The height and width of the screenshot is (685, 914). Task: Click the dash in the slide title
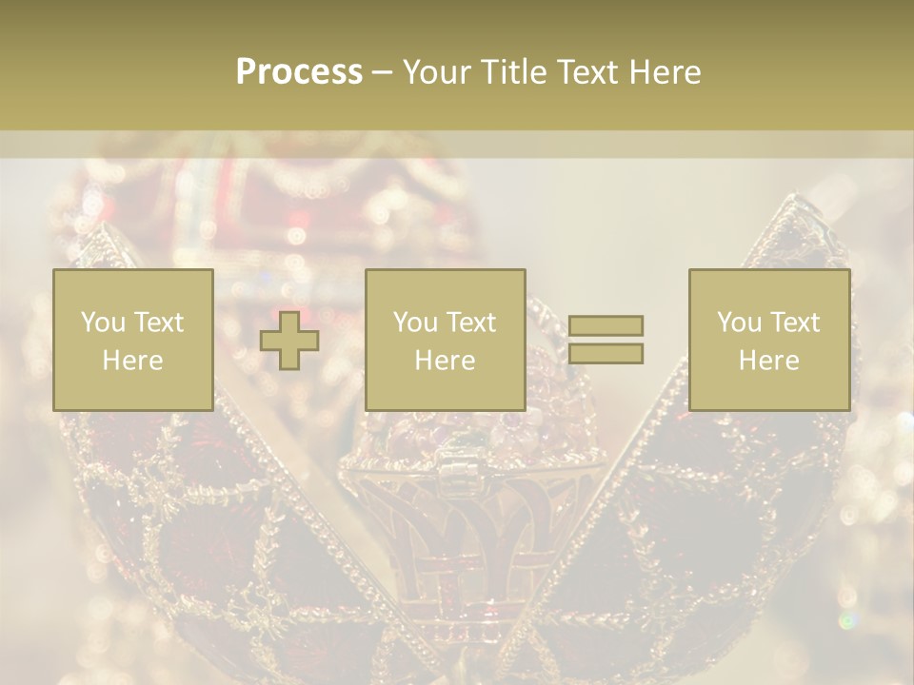pyautogui.click(x=383, y=72)
